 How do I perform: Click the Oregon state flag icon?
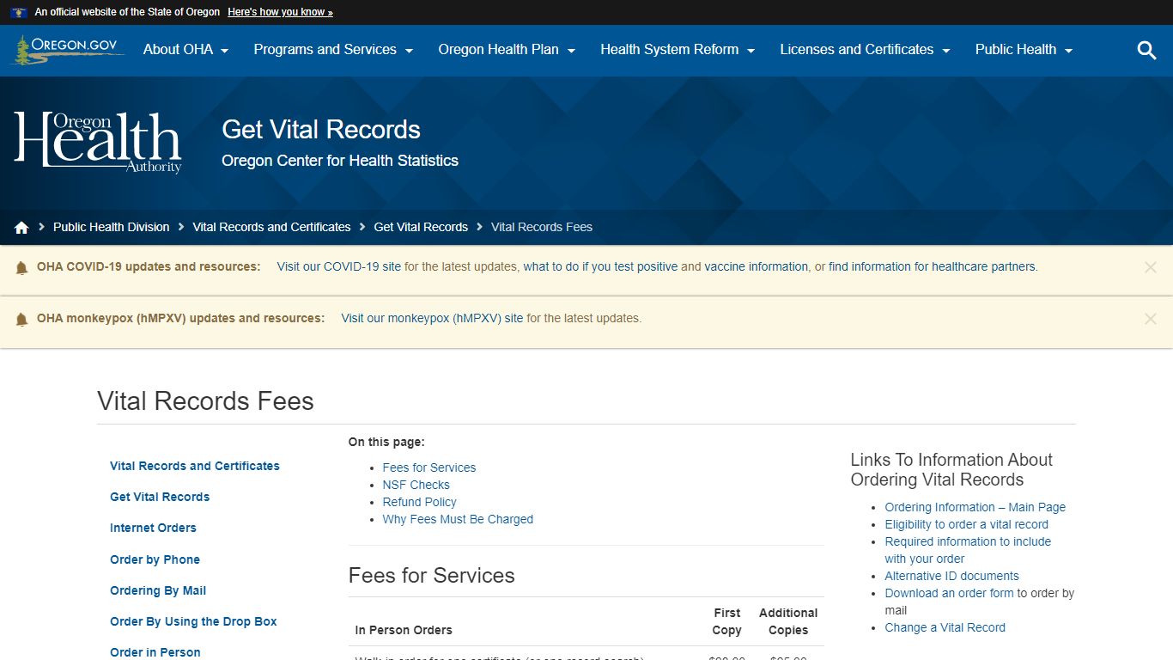19,13
